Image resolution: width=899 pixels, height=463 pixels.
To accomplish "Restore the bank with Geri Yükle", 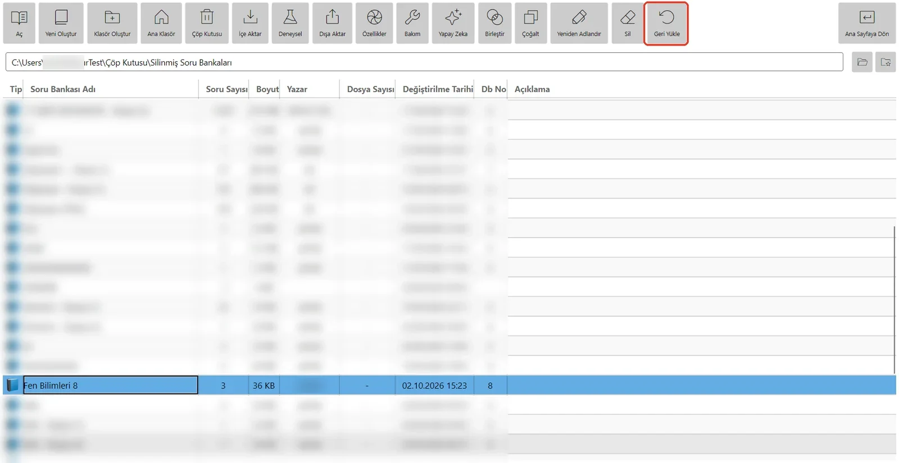I will (x=667, y=23).
